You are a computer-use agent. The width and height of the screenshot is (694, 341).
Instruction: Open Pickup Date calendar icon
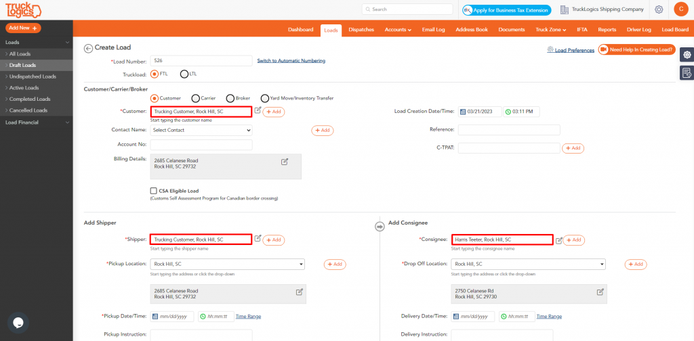155,317
